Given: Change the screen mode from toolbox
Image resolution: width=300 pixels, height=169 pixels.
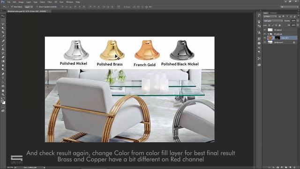Looking at the screenshot, I should click(3, 111).
